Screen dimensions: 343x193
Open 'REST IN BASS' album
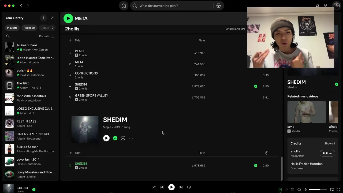coord(30,123)
